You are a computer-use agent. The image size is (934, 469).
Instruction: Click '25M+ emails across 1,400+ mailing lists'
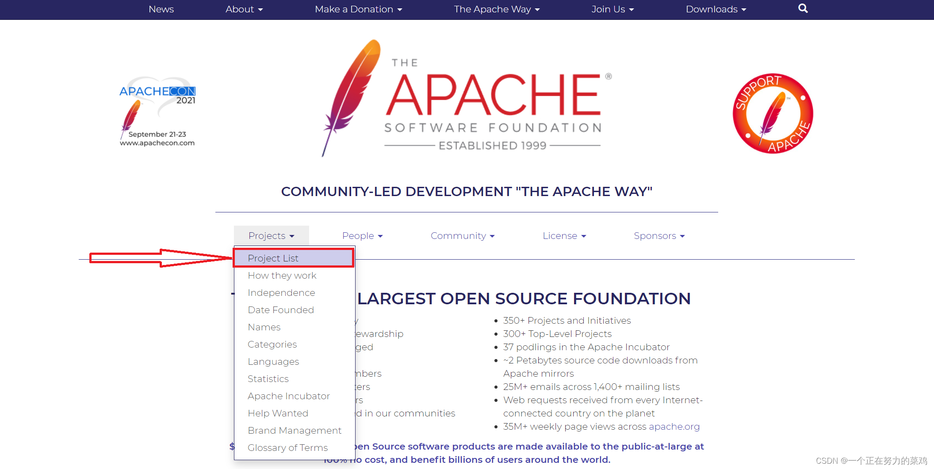point(591,387)
